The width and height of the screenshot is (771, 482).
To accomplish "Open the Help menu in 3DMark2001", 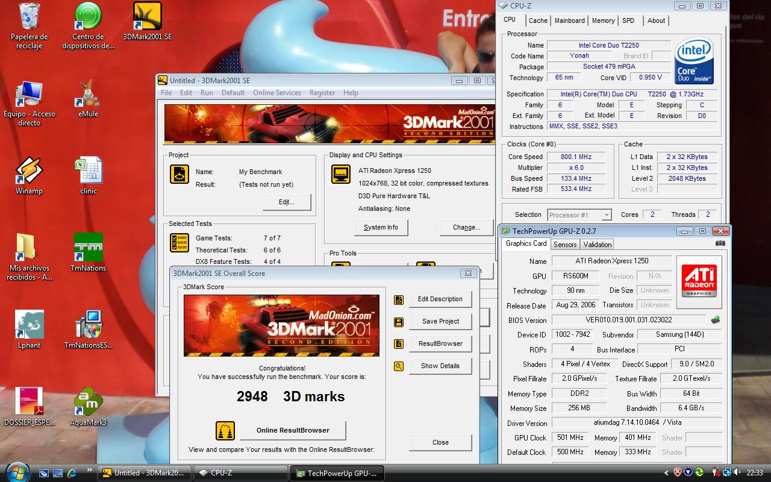I will (351, 93).
